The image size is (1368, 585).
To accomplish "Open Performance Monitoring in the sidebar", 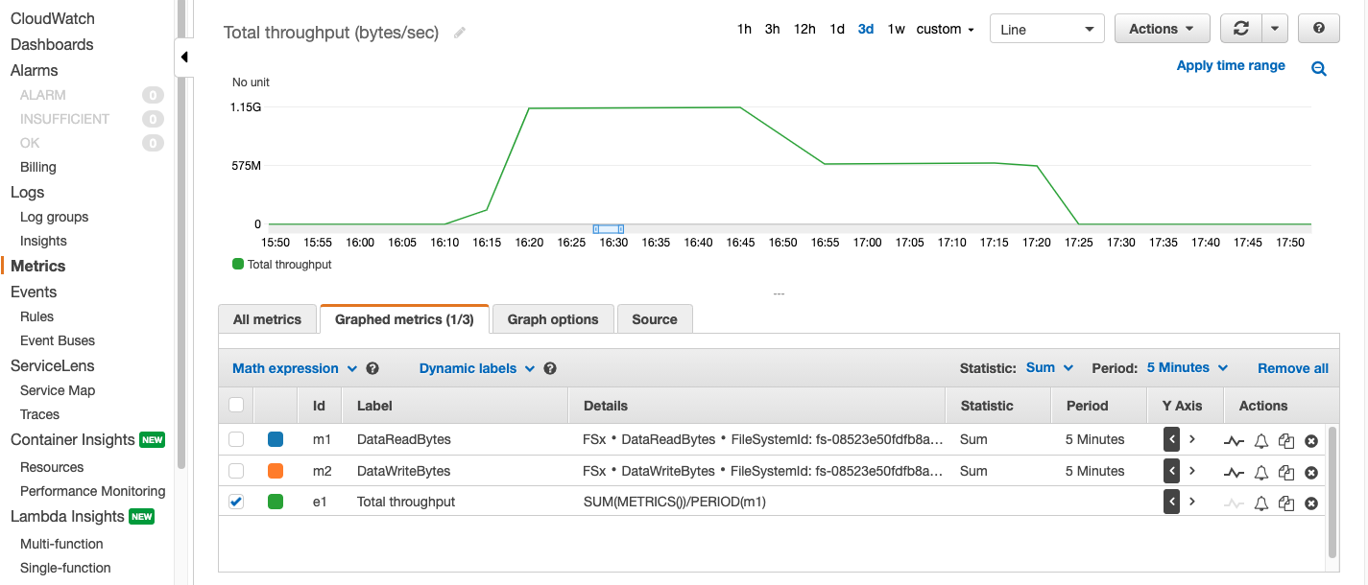I will click(92, 491).
